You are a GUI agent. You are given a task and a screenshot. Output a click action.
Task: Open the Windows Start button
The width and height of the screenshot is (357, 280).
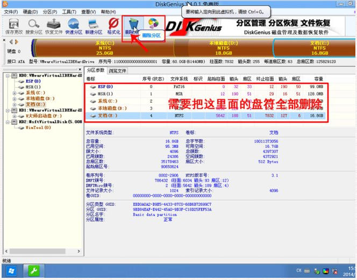coord(11,271)
